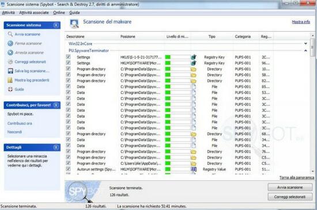This screenshot has width=317, height=210.
Task: Toggle the checkbox for Data row 53...
Action: tap(69, 92)
